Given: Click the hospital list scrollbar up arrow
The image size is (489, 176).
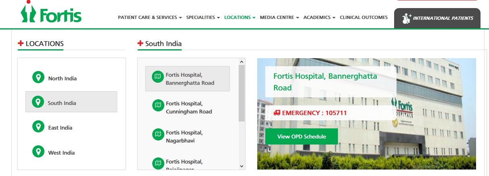Looking at the screenshot, I should [x=242, y=62].
